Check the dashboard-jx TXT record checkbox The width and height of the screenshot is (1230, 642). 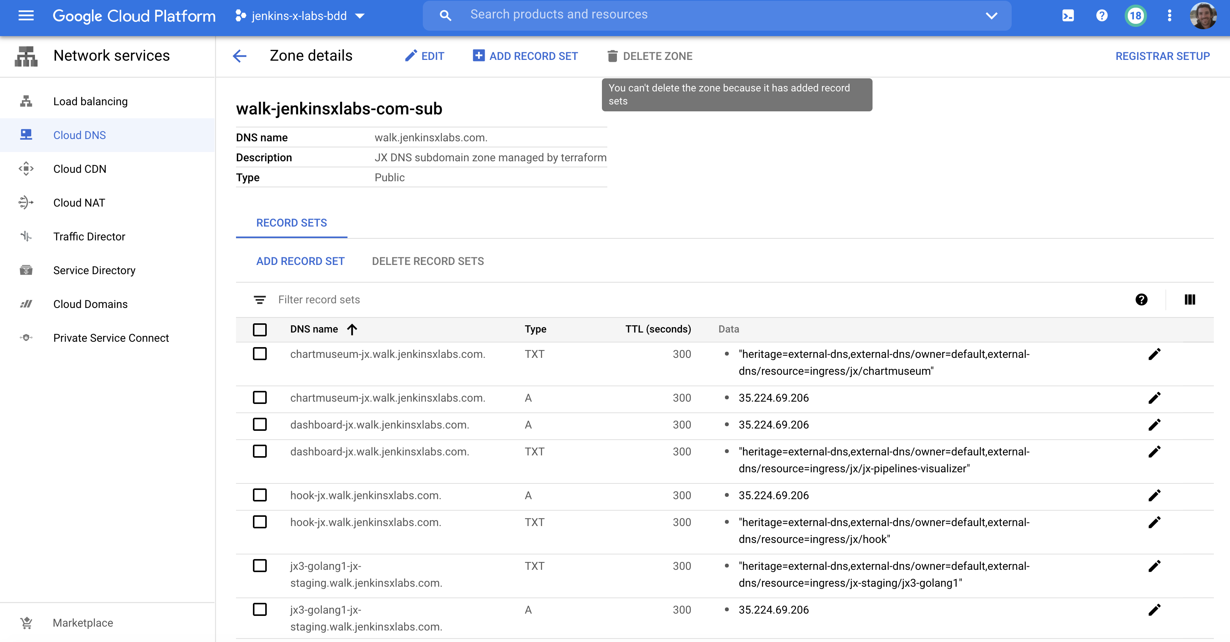pos(260,451)
